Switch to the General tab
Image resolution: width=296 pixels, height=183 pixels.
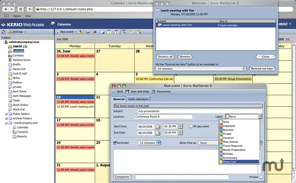(119, 99)
